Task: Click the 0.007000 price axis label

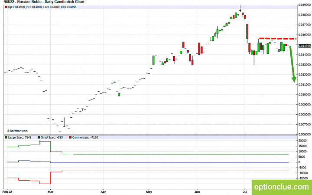Action: (x=305, y=124)
